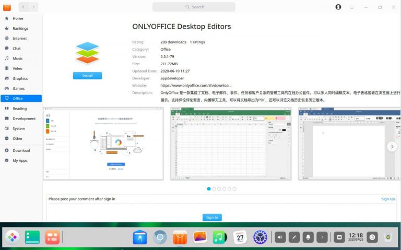Click the Sign In button
Image resolution: width=401 pixels, height=250 pixels.
[212, 218]
